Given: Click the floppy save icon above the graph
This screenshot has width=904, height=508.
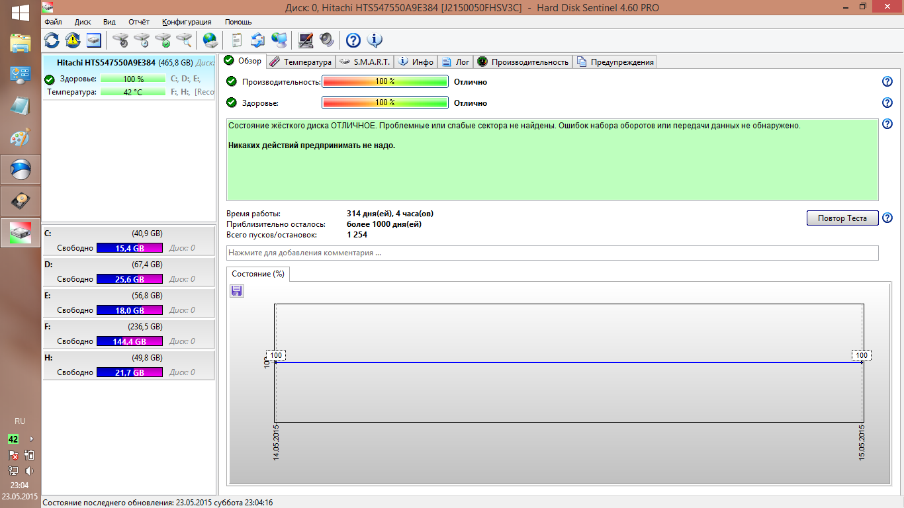Looking at the screenshot, I should tap(237, 290).
